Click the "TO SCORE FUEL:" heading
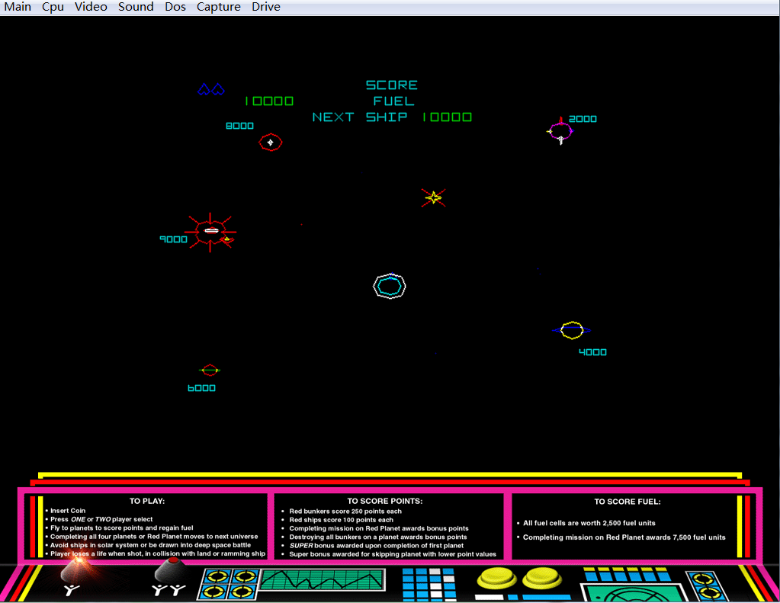Screen dimensions: 780x603 point(628,502)
